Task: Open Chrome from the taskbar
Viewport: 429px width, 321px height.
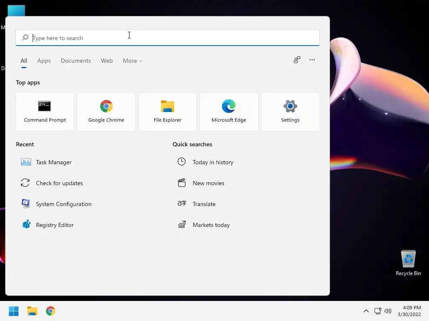Action: (51, 311)
